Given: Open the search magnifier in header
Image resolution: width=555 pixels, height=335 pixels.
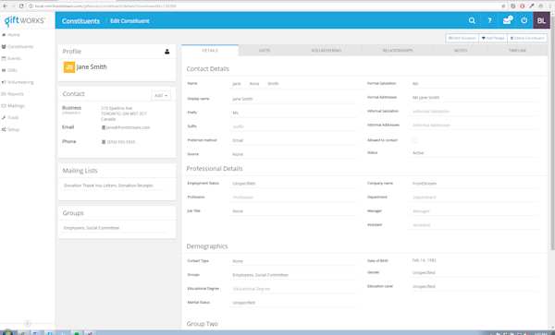Looking at the screenshot, I should tap(472, 20).
